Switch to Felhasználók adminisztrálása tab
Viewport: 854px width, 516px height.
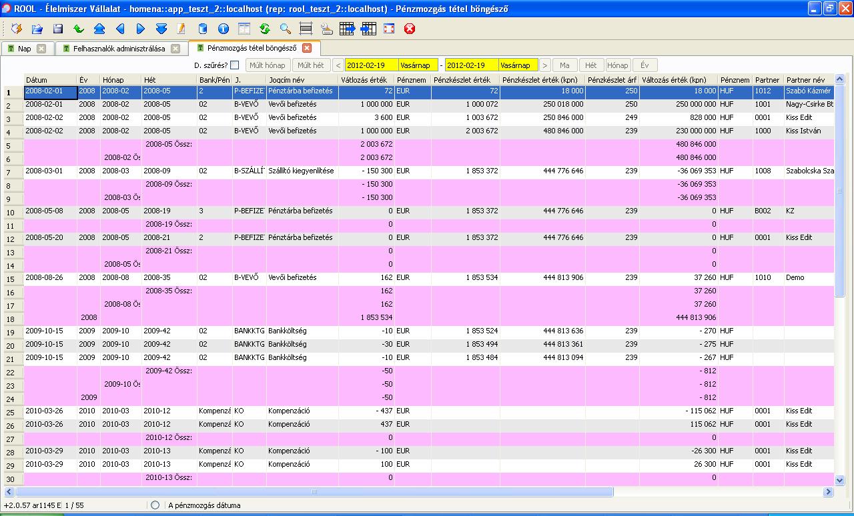coord(119,49)
